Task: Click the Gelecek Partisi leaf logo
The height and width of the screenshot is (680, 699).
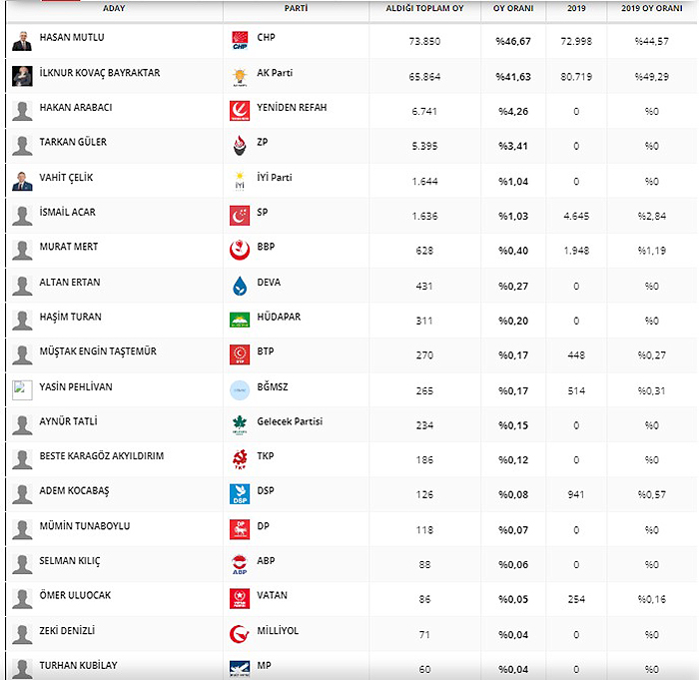Action: coord(240,425)
